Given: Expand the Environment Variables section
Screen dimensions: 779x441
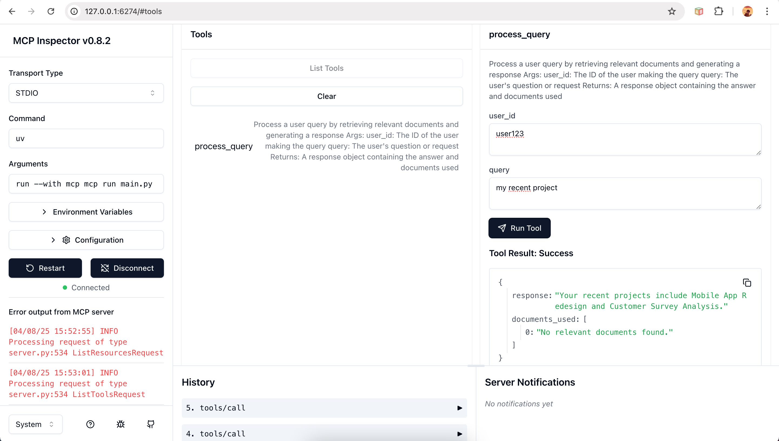Looking at the screenshot, I should click(86, 212).
